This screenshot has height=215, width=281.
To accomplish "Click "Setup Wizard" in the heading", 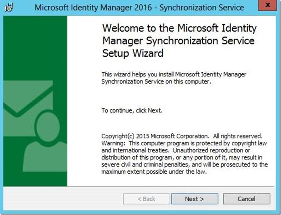I will coord(133,53).
